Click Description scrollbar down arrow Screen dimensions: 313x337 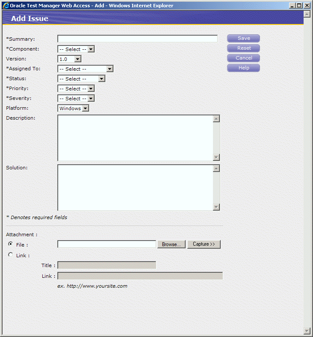point(216,157)
